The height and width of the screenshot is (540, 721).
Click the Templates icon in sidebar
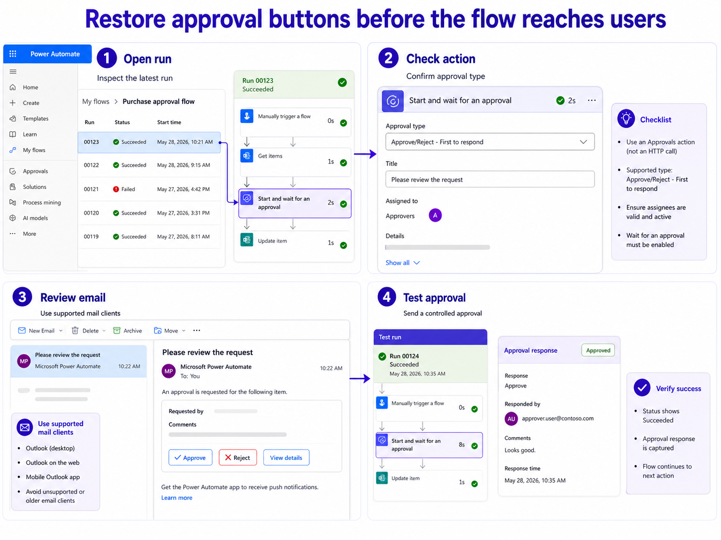[13, 118]
